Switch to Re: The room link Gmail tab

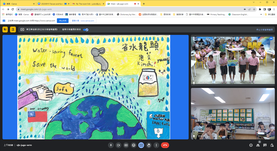(88, 4)
